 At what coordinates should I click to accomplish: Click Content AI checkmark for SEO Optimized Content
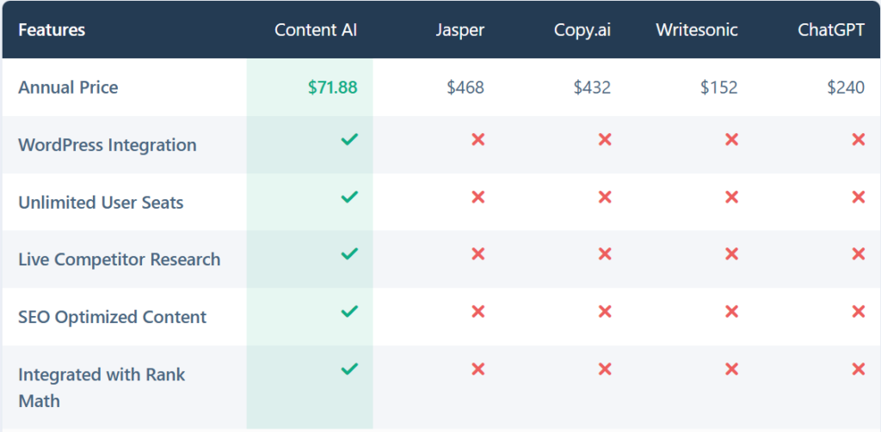click(x=349, y=312)
